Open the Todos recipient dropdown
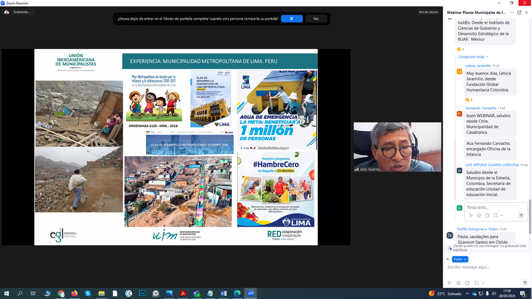Viewport: 532px width, 299px height. tap(460, 259)
